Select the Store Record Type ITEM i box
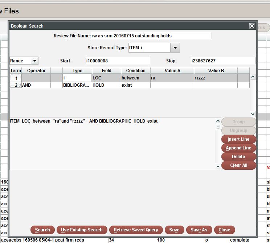 149,48
